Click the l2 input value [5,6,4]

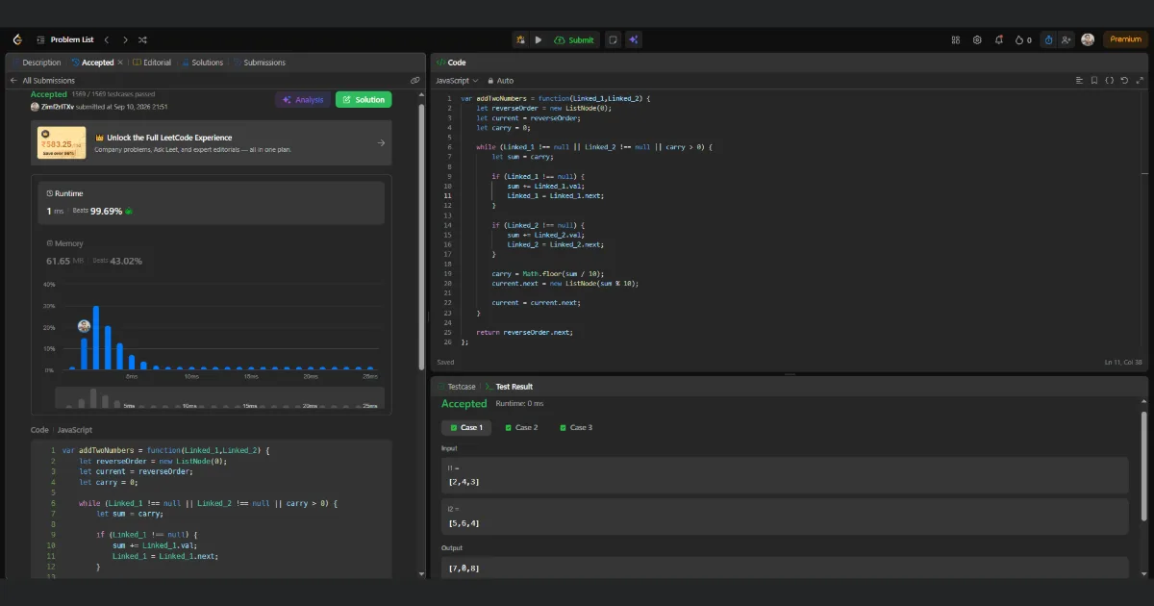pos(464,523)
